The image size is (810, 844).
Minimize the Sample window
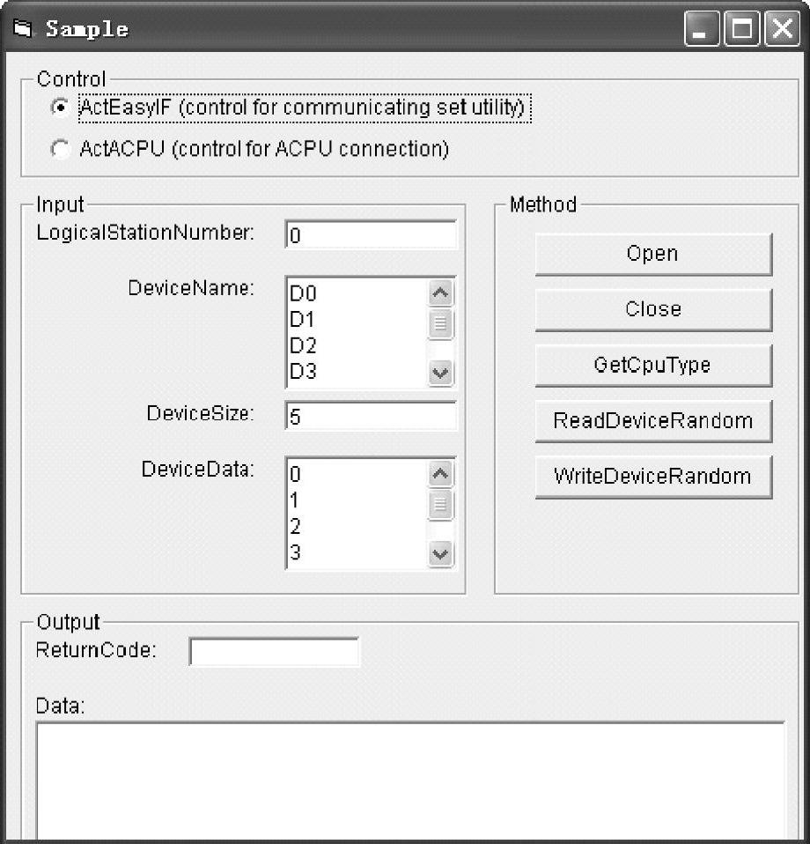(702, 28)
